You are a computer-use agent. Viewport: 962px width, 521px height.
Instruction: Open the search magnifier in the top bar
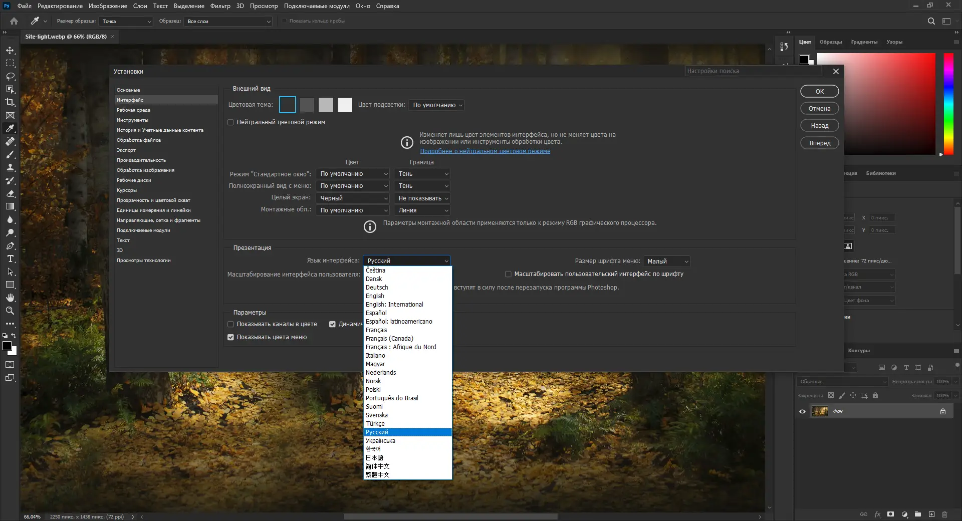(x=931, y=21)
